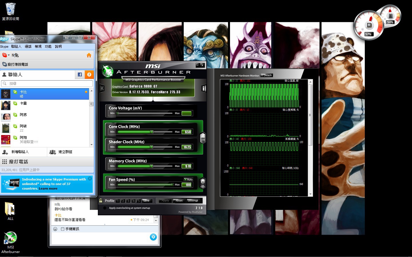Open the Skype status dropdown next to N兔

pos(6,55)
